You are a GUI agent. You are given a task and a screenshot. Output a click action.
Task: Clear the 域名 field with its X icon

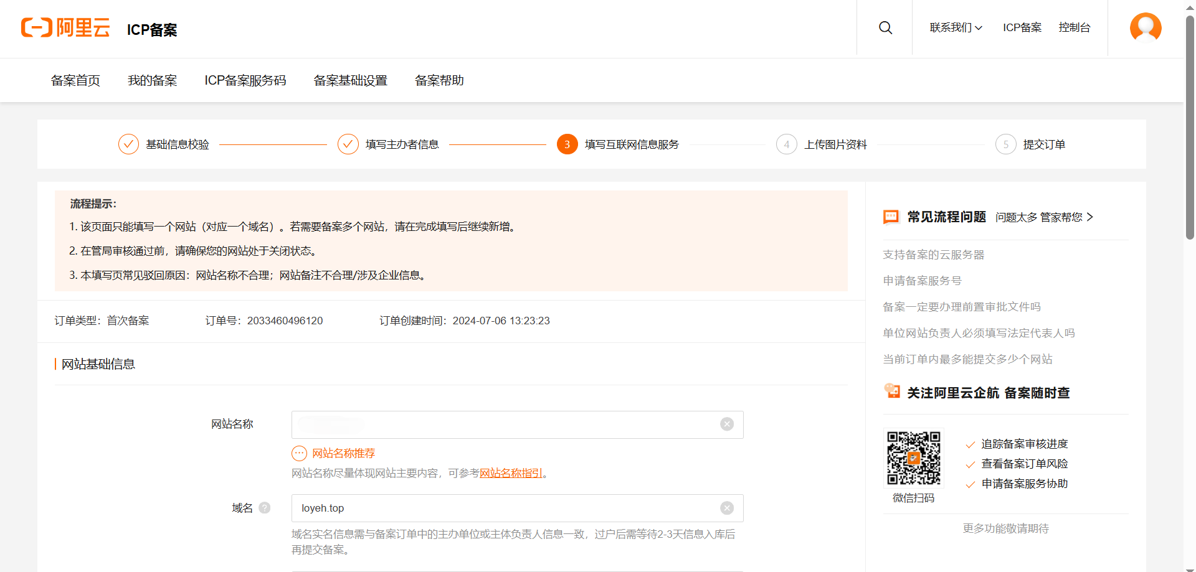click(726, 508)
